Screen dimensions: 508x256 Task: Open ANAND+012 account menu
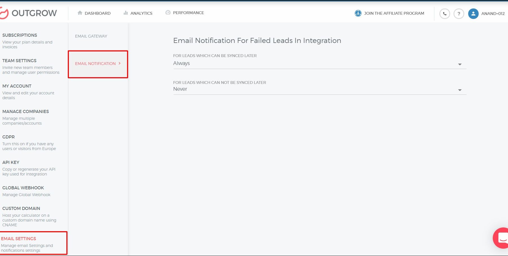click(x=493, y=14)
